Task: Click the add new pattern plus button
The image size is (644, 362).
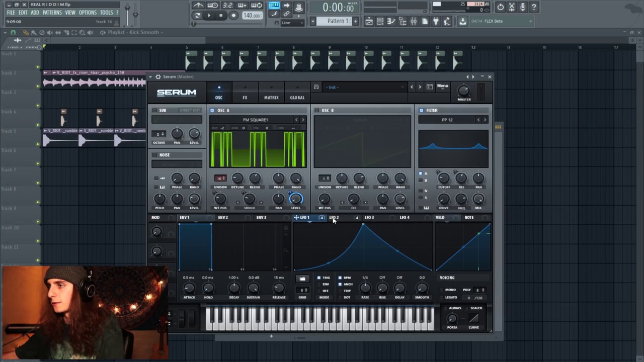Action: (355, 21)
